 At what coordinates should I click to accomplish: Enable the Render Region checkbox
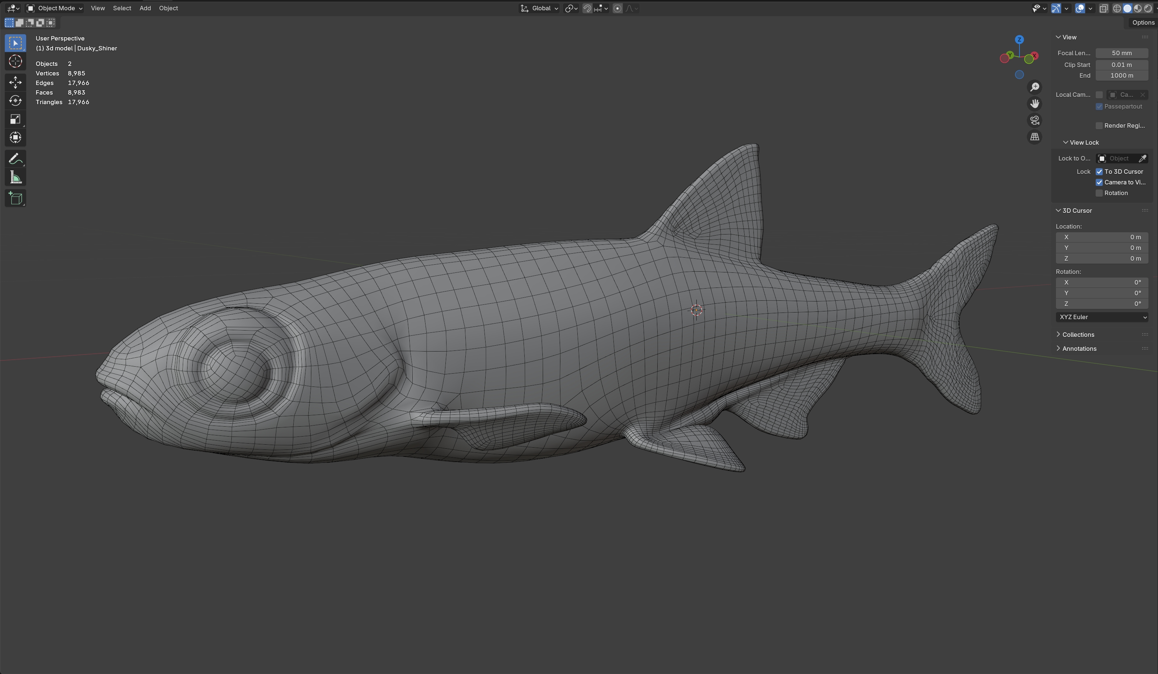coord(1099,126)
